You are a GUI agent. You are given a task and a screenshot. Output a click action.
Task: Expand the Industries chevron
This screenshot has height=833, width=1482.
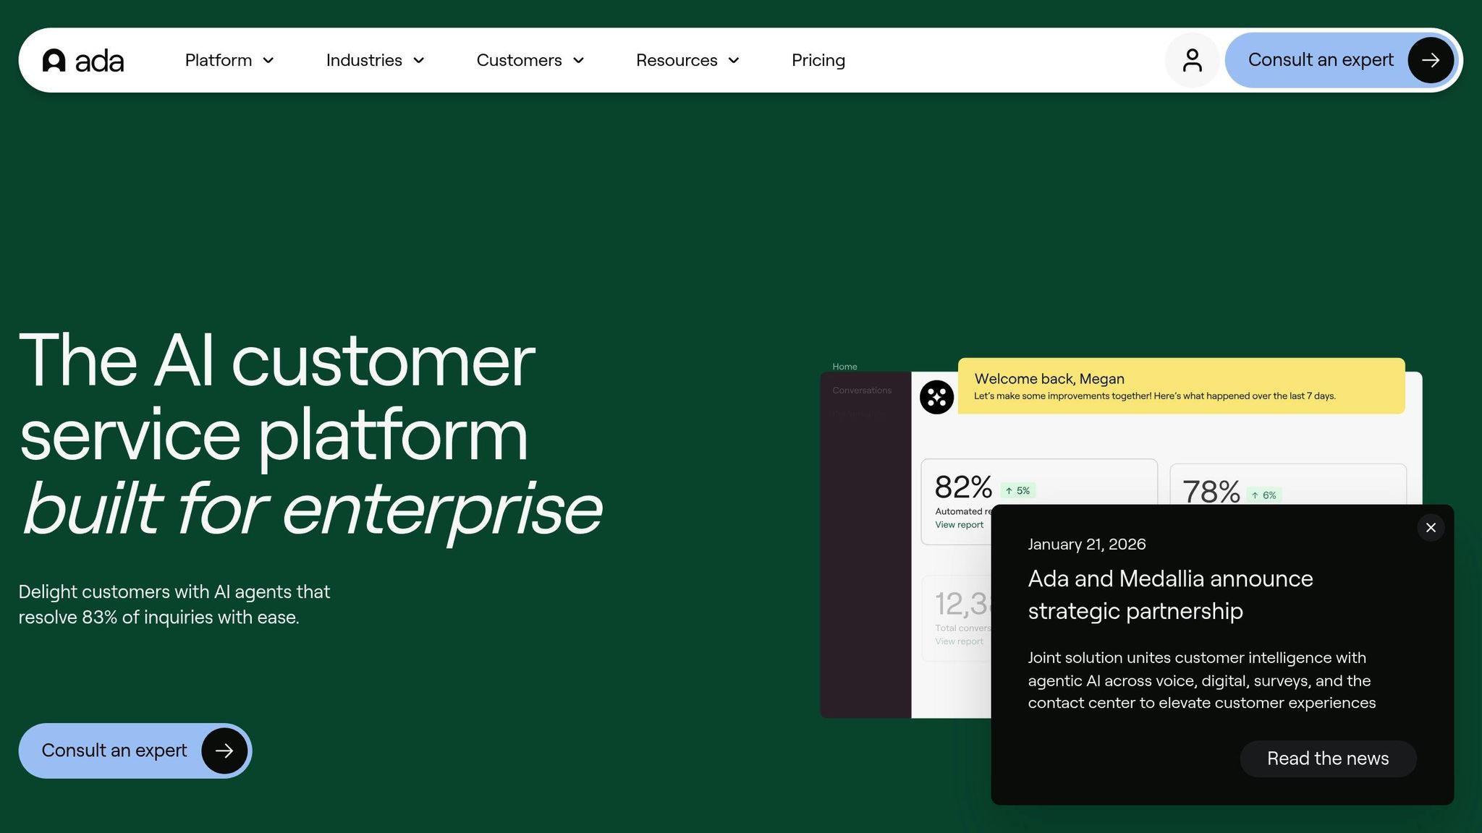[419, 61]
